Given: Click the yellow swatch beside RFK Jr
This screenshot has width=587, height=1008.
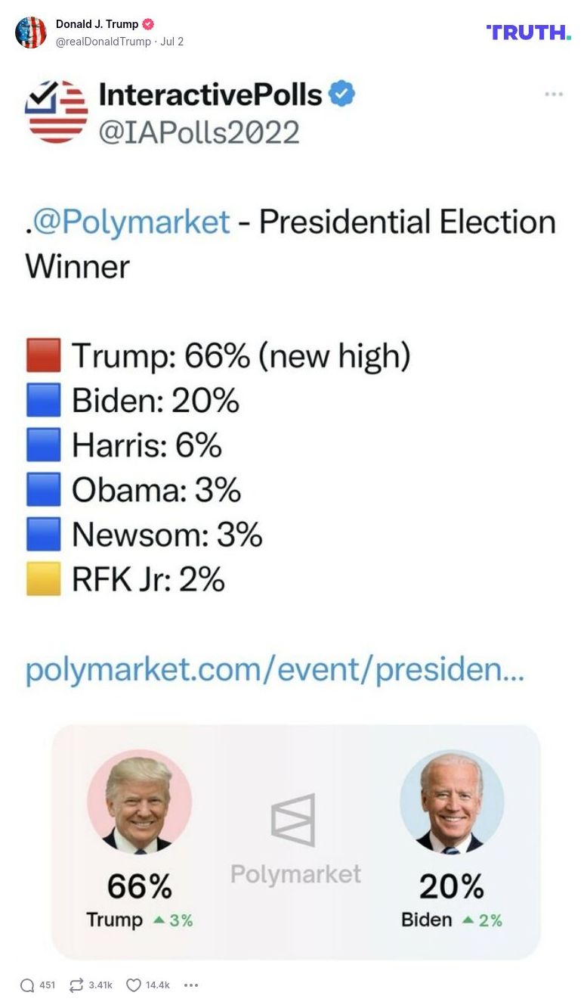Looking at the screenshot, I should pos(44,577).
